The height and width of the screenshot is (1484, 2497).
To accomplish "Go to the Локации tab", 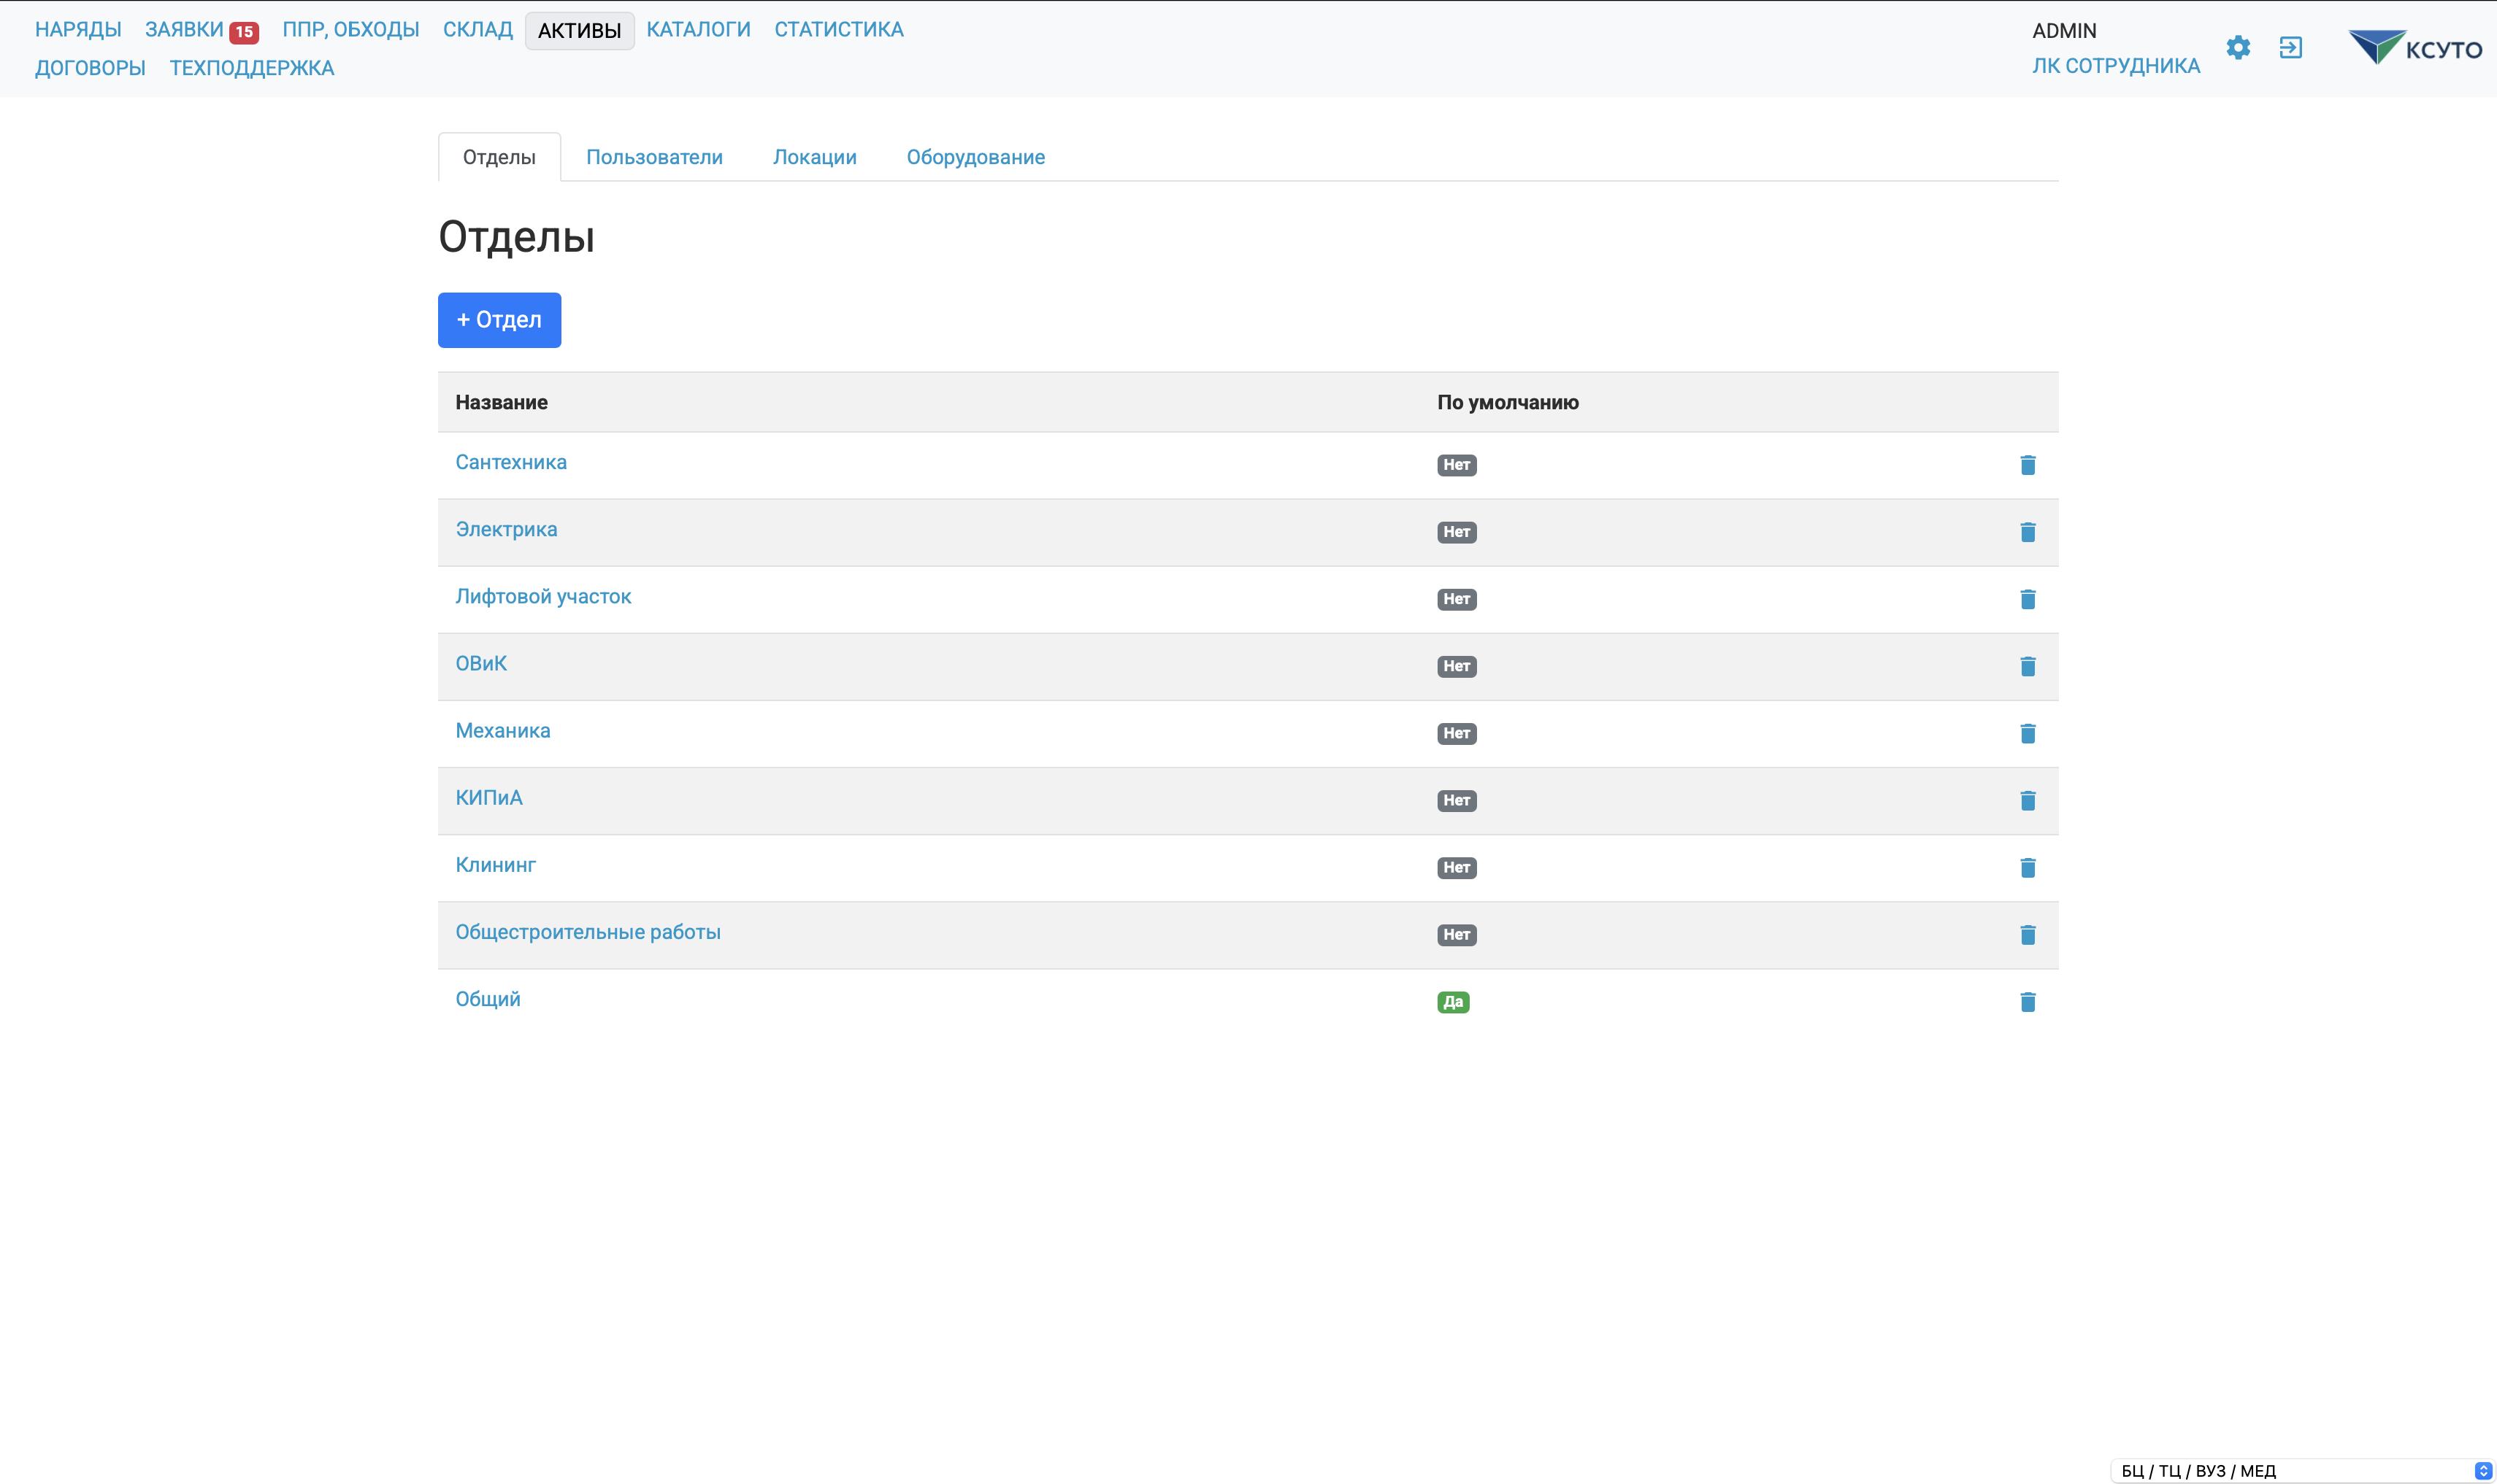I will pos(814,157).
